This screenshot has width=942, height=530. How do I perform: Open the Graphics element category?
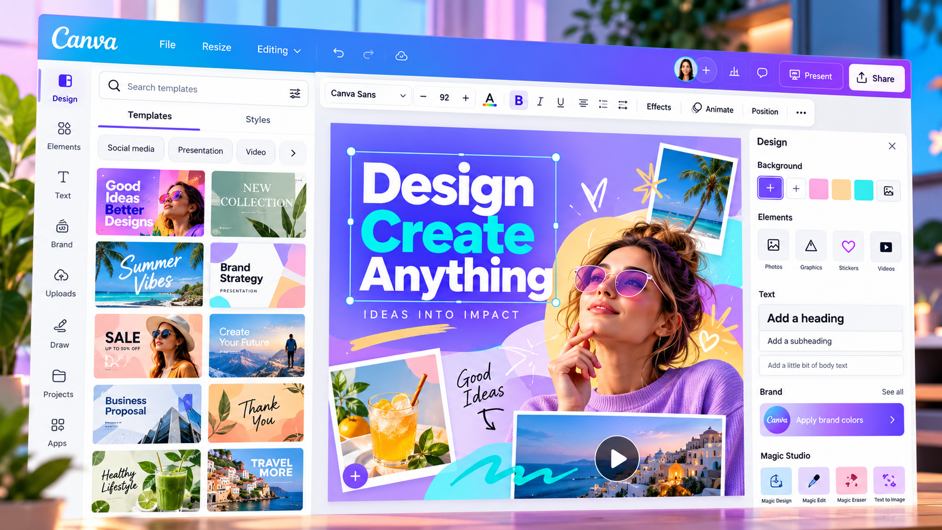811,251
